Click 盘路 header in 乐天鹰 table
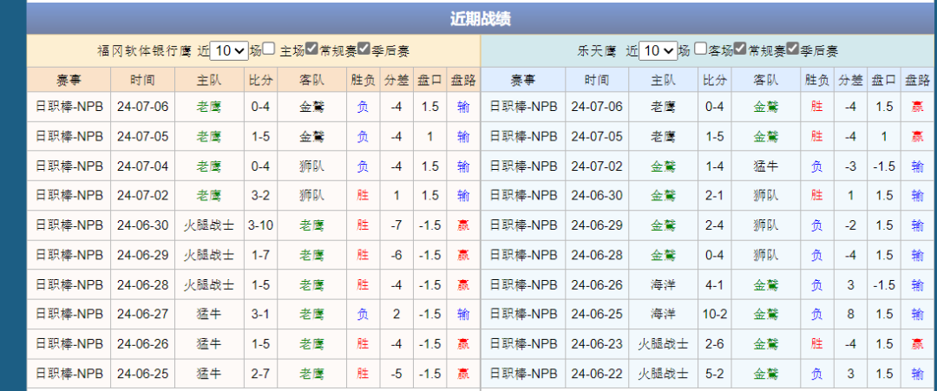 tap(917, 80)
